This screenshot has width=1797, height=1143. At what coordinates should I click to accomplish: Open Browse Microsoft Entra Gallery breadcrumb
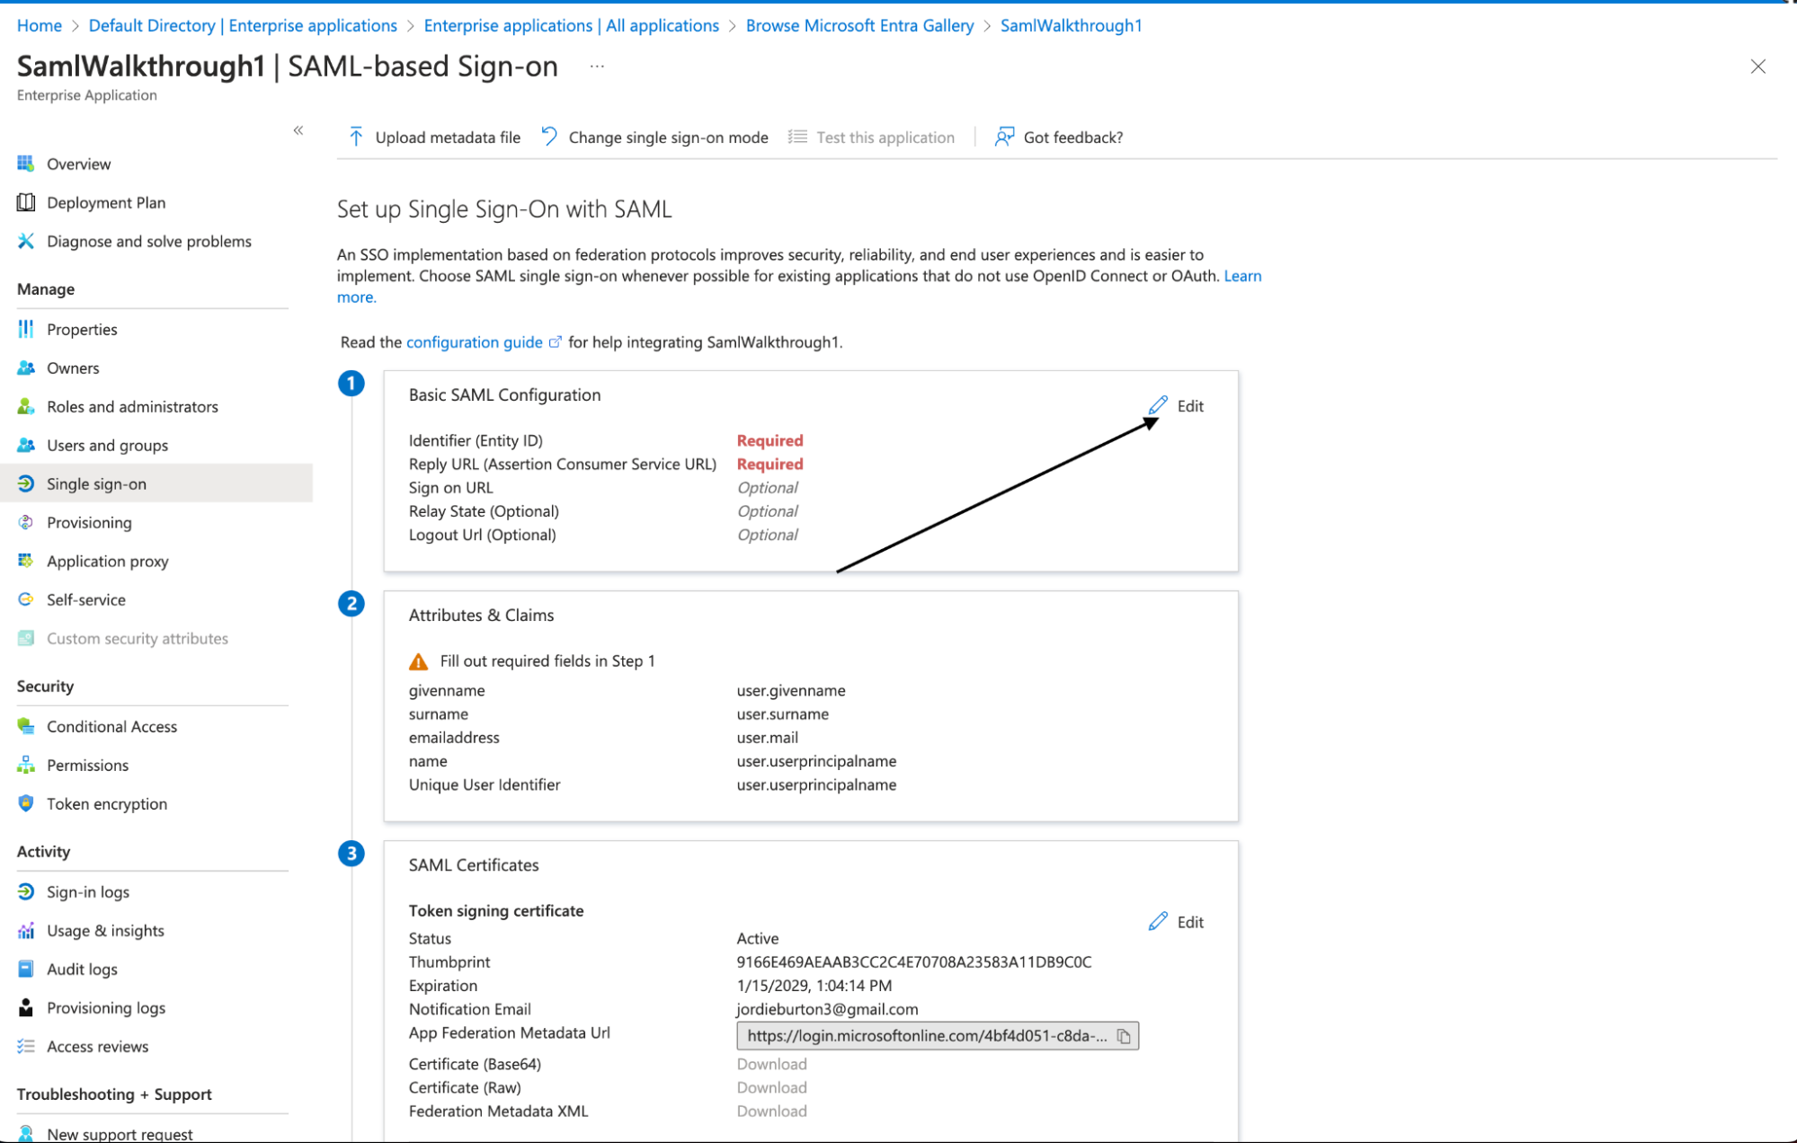859,25
